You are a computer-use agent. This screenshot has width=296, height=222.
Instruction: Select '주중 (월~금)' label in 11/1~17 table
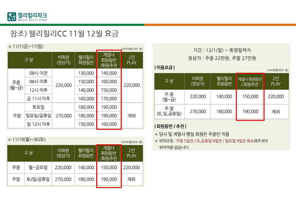(x=16, y=85)
